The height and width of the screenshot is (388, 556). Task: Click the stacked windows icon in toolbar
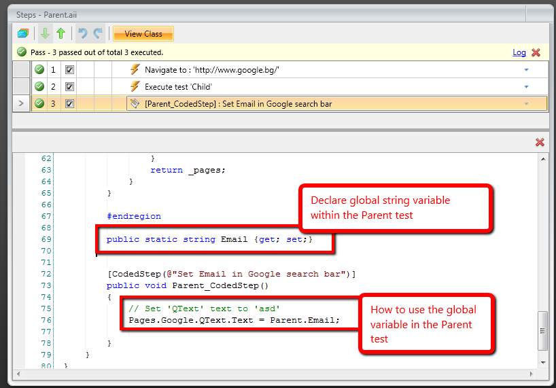pyautogui.click(x=22, y=34)
